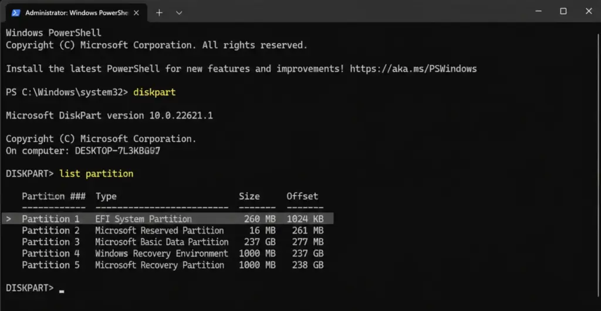
Task: Click the selection marker '>' beside Partition 1
Action: pos(8,219)
